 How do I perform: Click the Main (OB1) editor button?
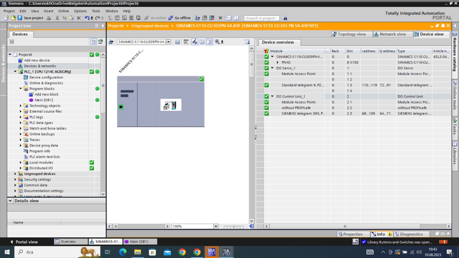tap(140, 242)
